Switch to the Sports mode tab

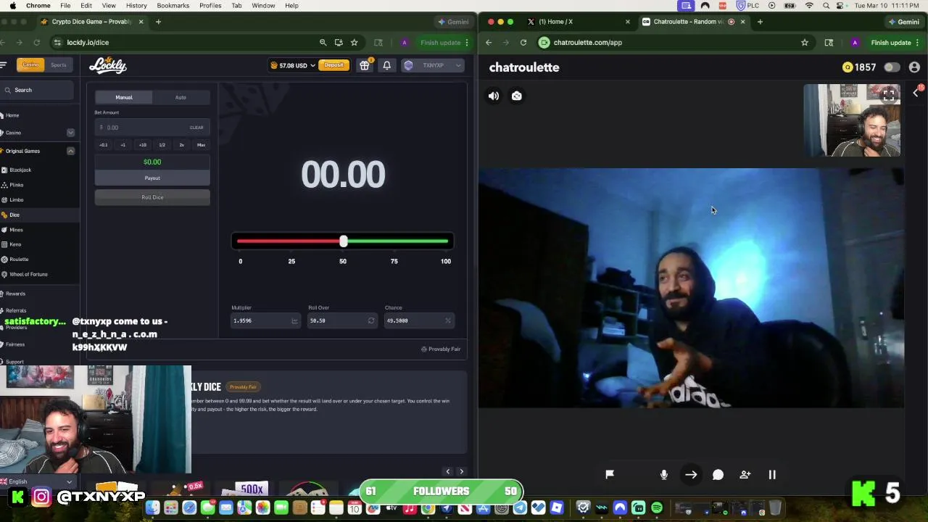(x=59, y=65)
